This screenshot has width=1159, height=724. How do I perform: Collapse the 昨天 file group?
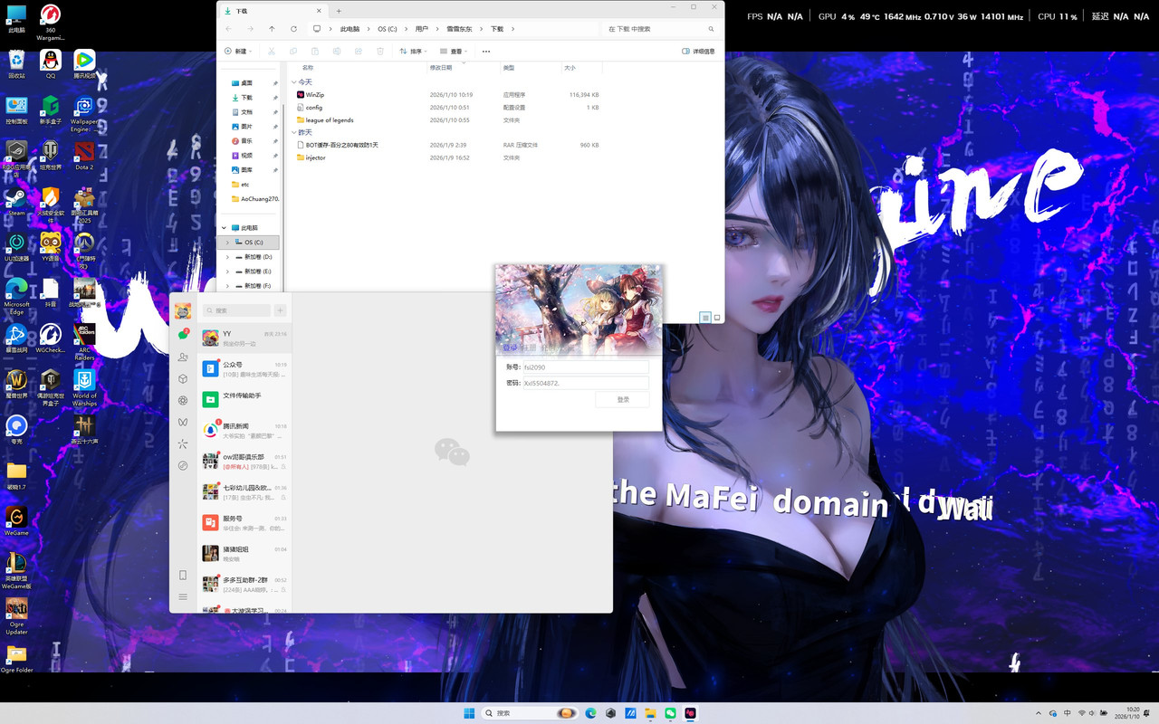click(x=293, y=132)
